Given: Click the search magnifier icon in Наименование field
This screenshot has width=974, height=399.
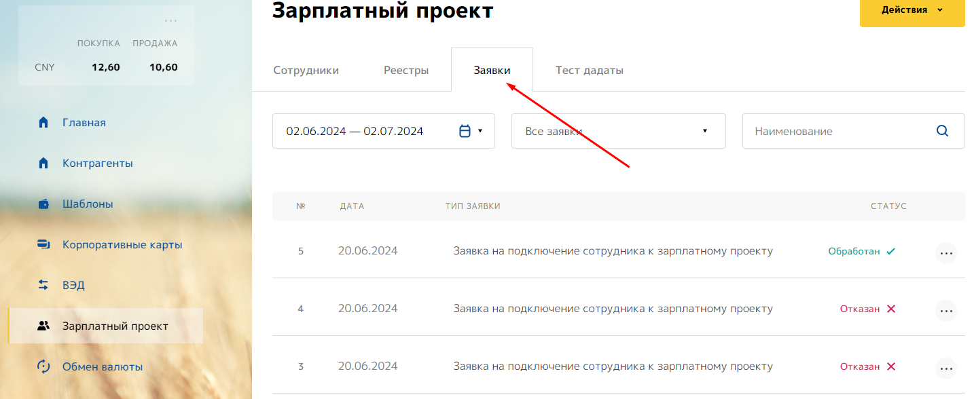Looking at the screenshot, I should click(942, 131).
